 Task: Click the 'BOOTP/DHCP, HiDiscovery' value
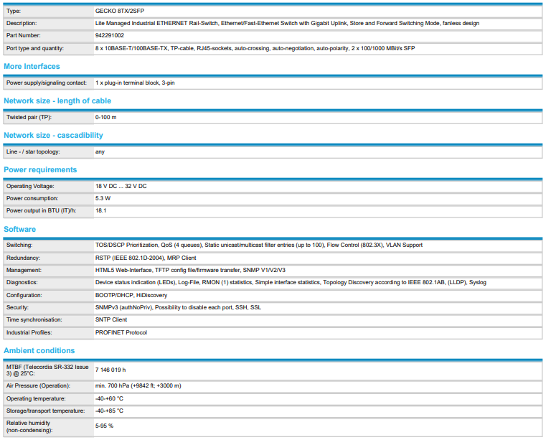point(131,296)
